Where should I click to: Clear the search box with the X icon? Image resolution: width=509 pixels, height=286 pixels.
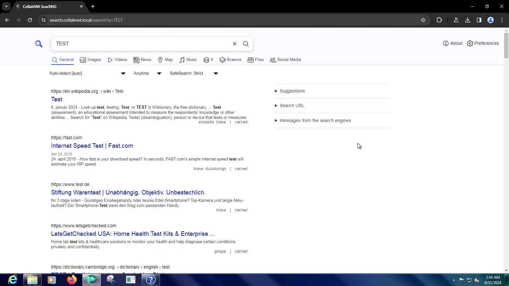[235, 44]
